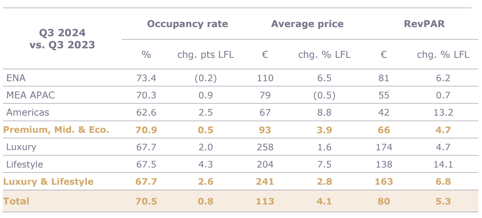
Task: Click Luxury average price 258
Action: [265, 147]
